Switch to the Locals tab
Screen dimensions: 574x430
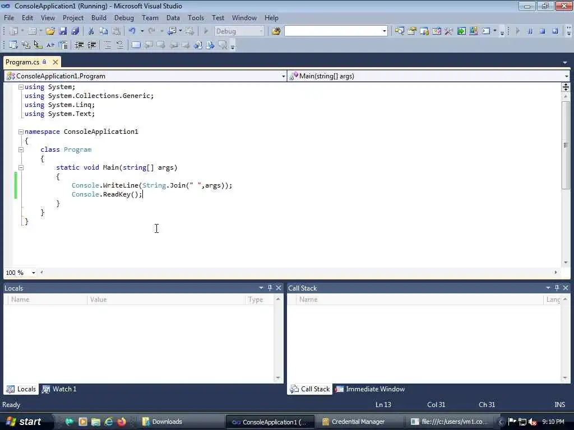[22, 389]
